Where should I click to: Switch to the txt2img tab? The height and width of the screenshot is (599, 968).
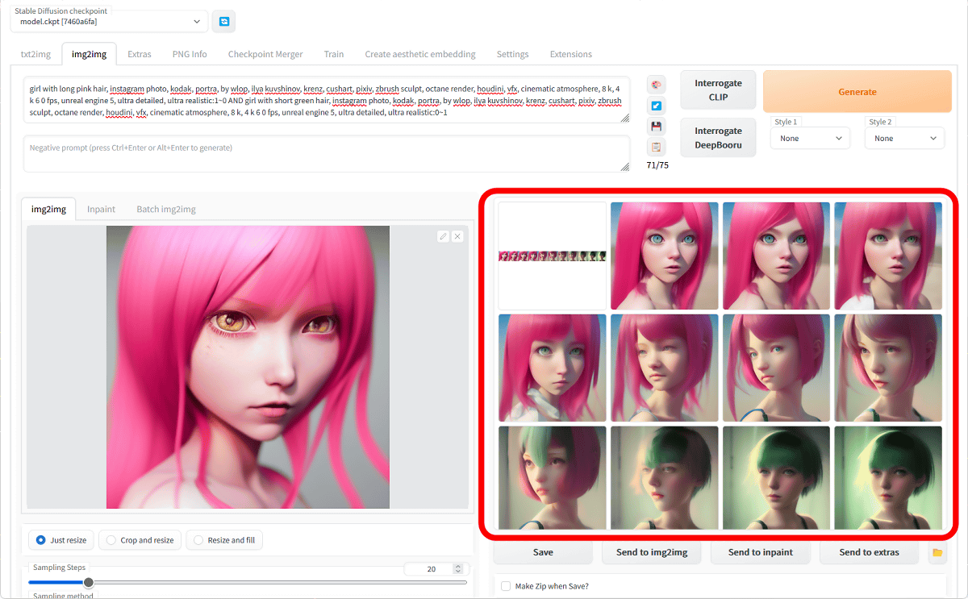tap(35, 54)
